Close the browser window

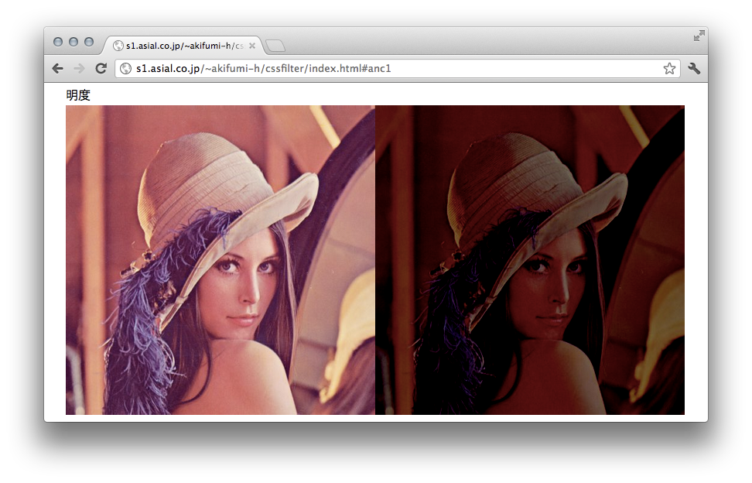[58, 42]
